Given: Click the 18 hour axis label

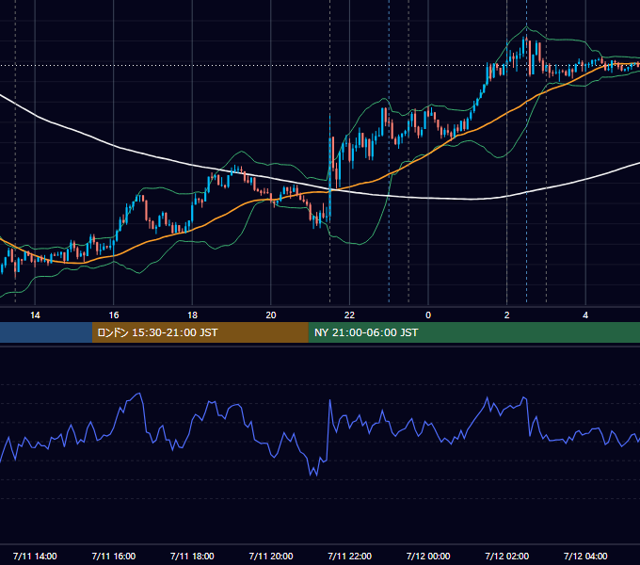Looking at the screenshot, I should click(x=192, y=315).
